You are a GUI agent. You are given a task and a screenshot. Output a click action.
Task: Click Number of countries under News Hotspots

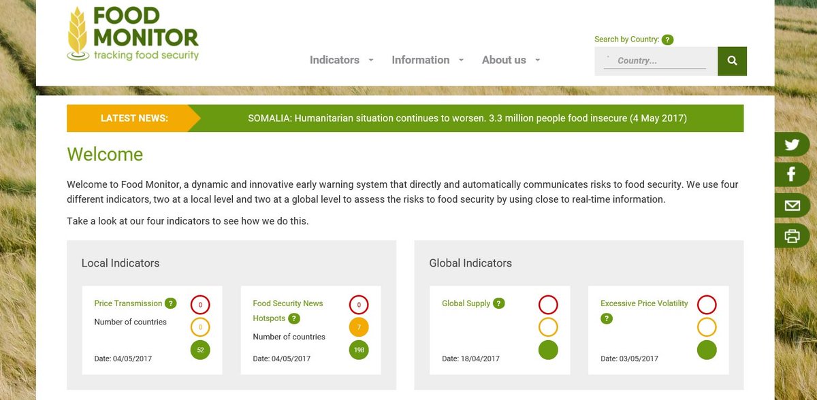(289, 337)
